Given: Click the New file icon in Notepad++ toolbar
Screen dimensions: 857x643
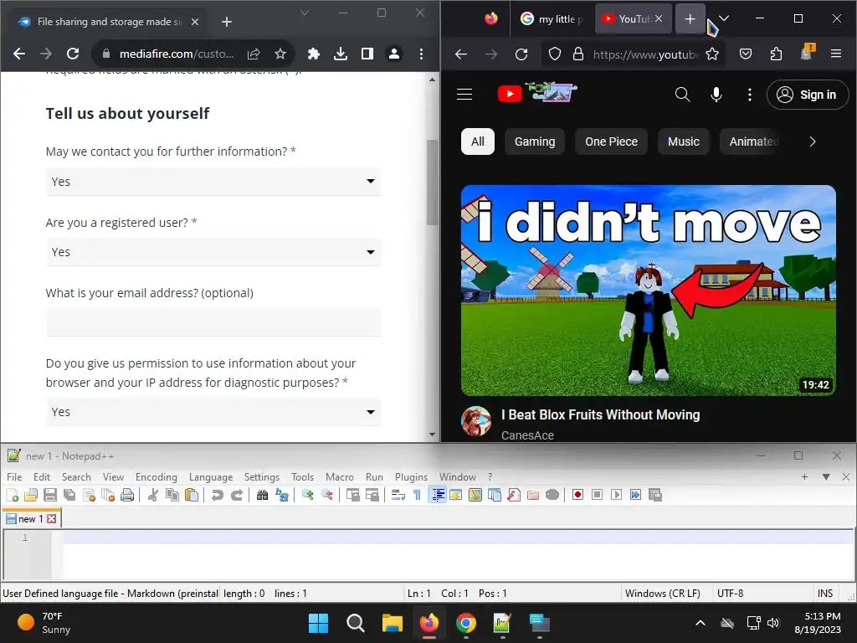Looking at the screenshot, I should 13,496.
